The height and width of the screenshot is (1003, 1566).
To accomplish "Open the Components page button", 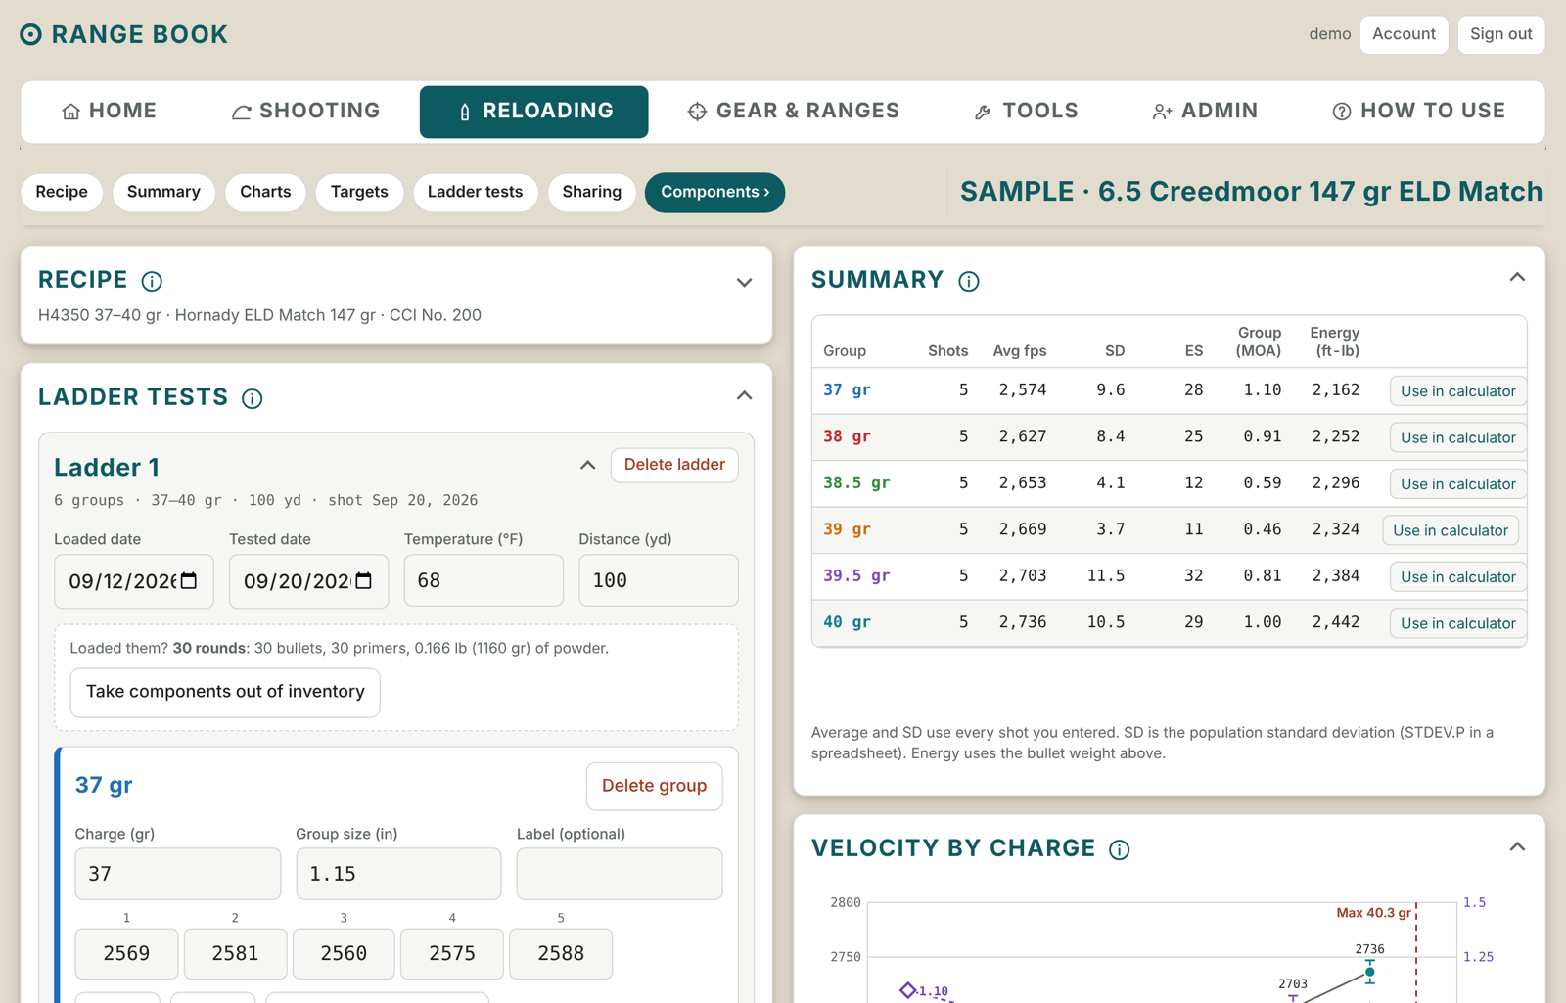I will (x=714, y=192).
